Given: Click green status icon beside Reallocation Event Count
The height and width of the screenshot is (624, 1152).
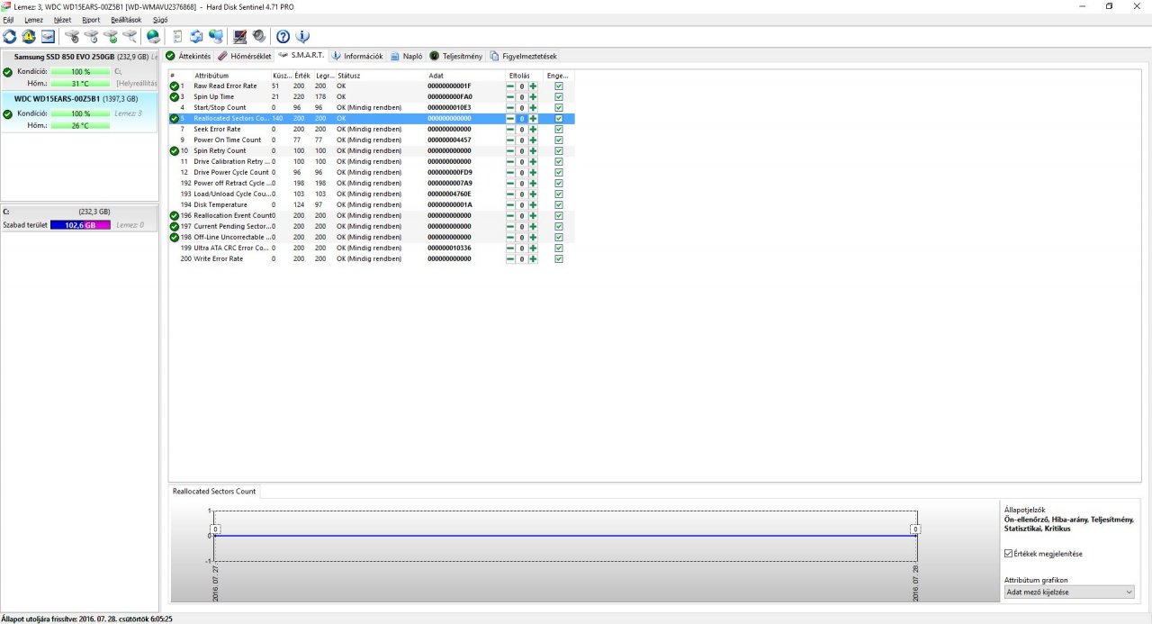Looking at the screenshot, I should [x=175, y=216].
